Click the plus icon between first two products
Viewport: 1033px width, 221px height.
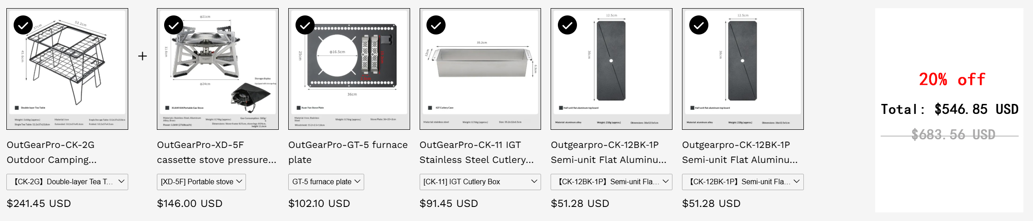point(142,56)
